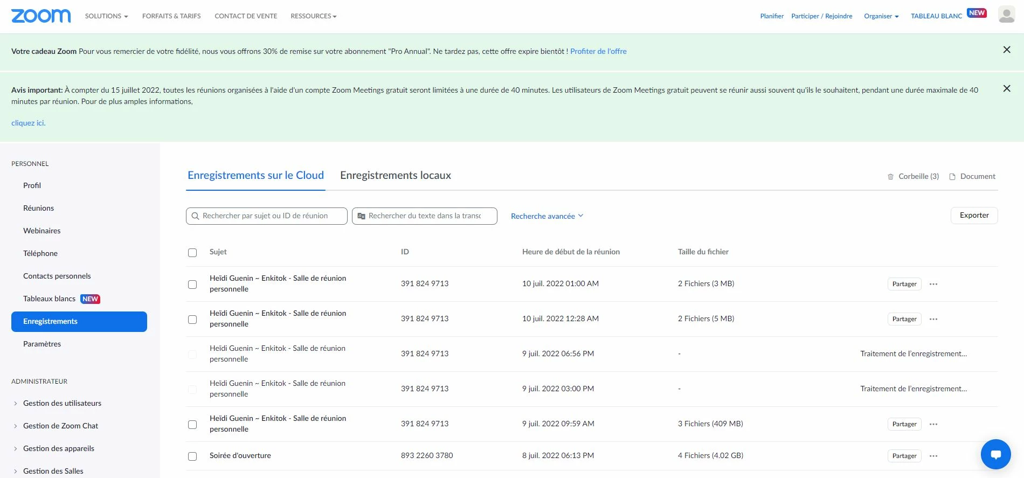The height and width of the screenshot is (478, 1024).
Task: Click the NEW badge beside Tableau Blanc
Action: tap(977, 13)
